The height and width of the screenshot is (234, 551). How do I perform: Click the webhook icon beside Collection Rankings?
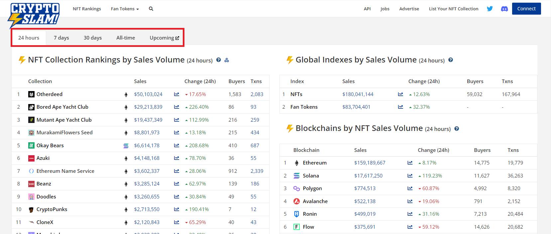(227, 60)
